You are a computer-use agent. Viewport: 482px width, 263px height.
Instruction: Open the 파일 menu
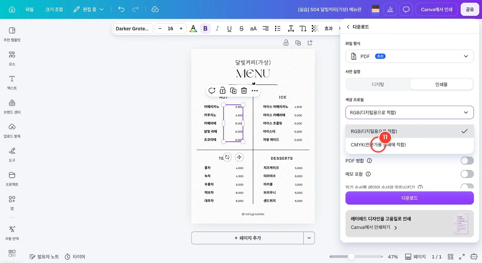30,9
